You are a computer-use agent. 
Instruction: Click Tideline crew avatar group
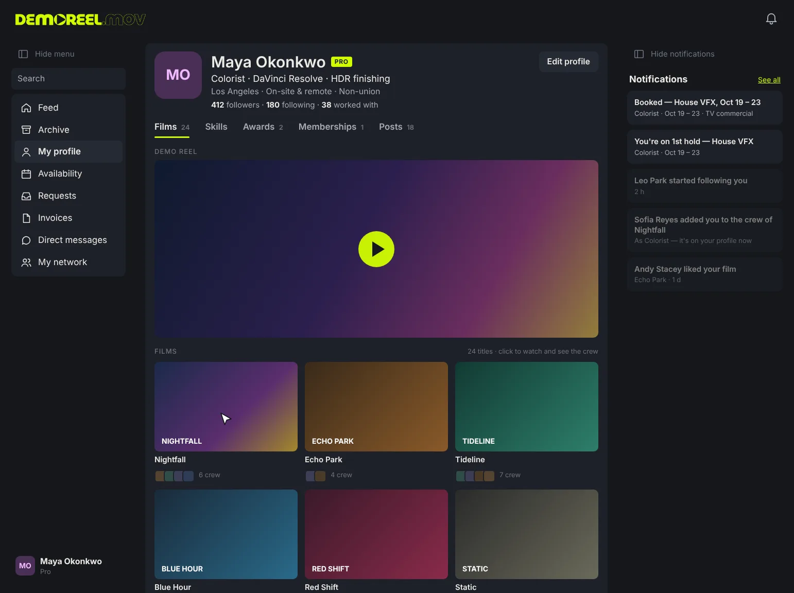click(475, 476)
